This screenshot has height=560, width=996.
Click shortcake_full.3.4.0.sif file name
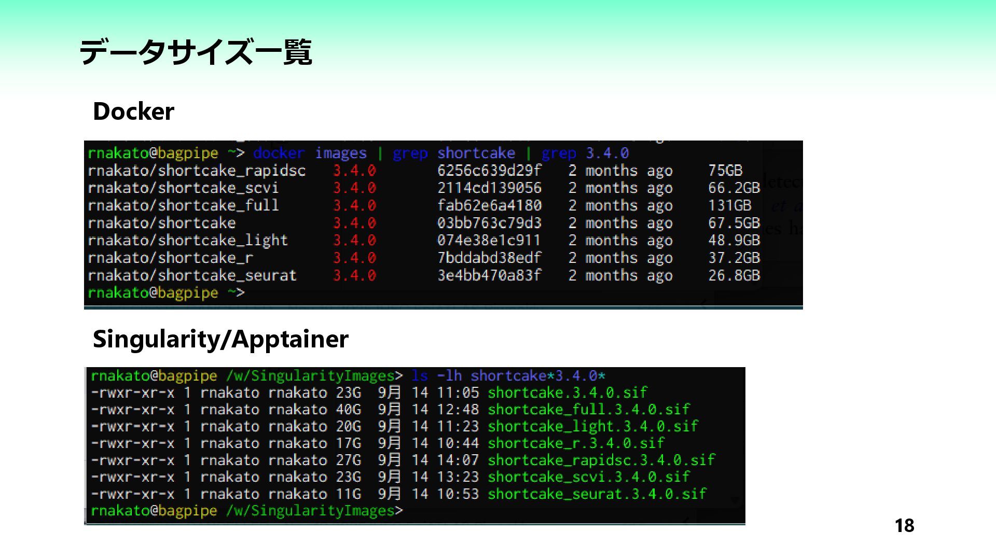(589, 410)
